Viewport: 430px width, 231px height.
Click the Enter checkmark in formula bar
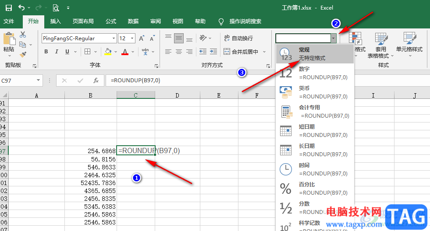point(80,80)
